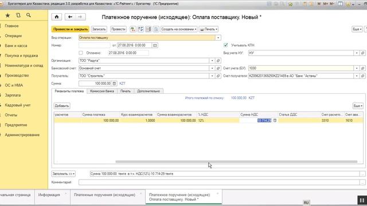
Task: Click the list-view icon in the document toolbar
Action: (149, 29)
